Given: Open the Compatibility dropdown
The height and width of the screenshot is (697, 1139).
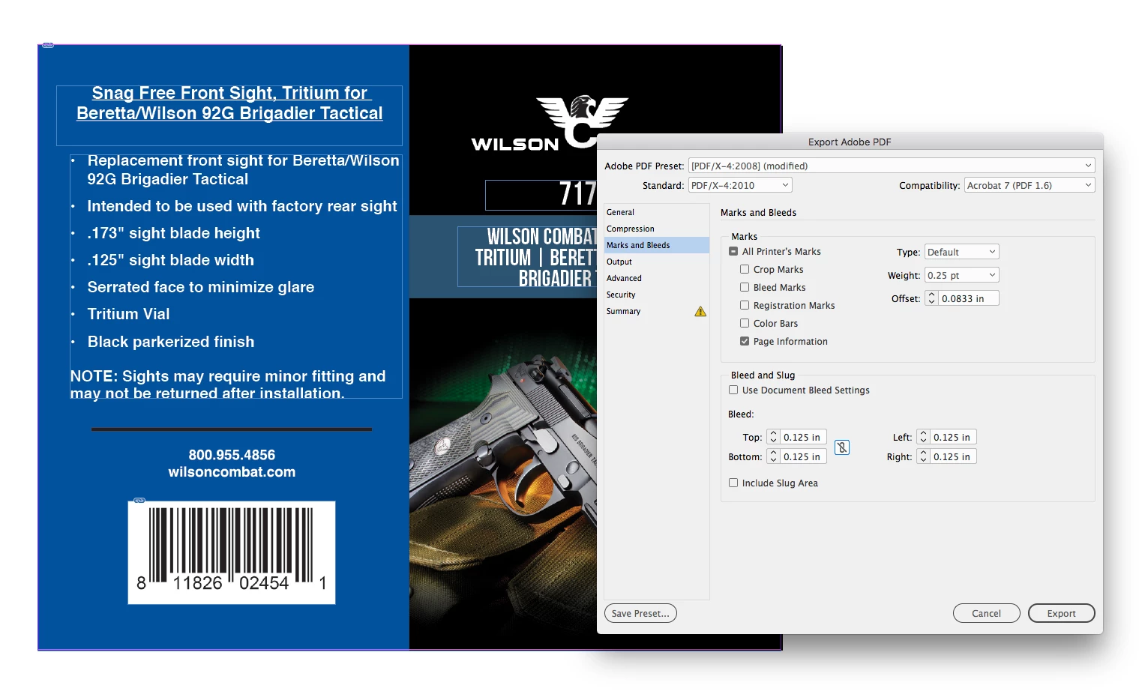Looking at the screenshot, I should (1030, 185).
